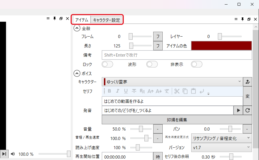Click the refresh pronunciation icon
Viewport: 259px width, 160px height.
(248, 110)
